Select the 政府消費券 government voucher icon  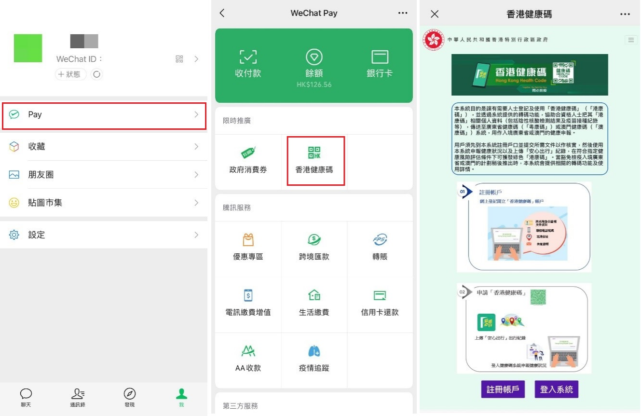tap(247, 161)
